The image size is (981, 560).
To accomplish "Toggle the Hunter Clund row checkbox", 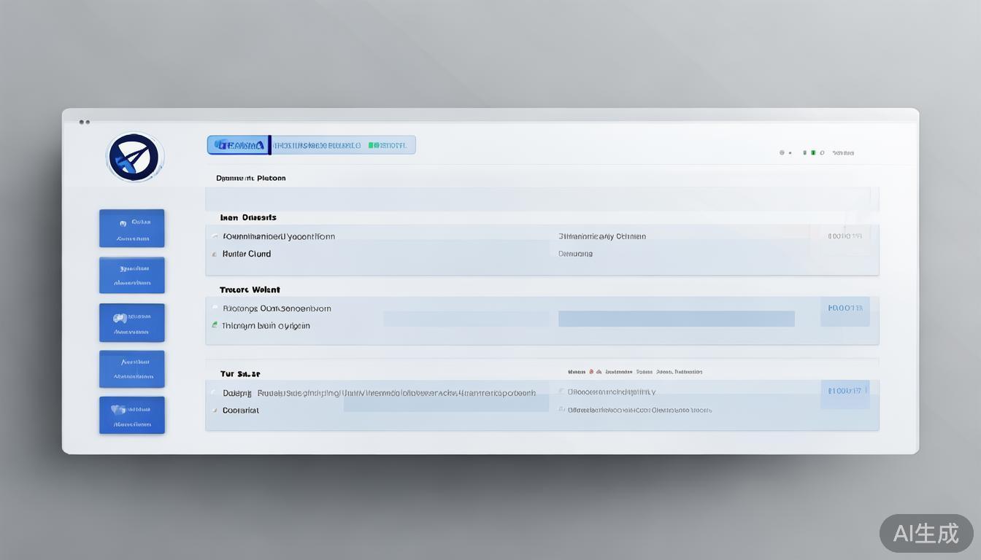I will pos(215,254).
